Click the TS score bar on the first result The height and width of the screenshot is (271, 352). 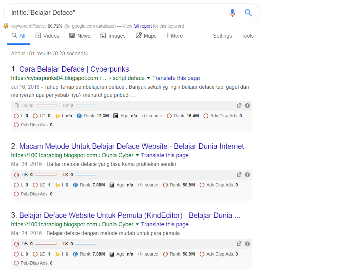(x=86, y=105)
